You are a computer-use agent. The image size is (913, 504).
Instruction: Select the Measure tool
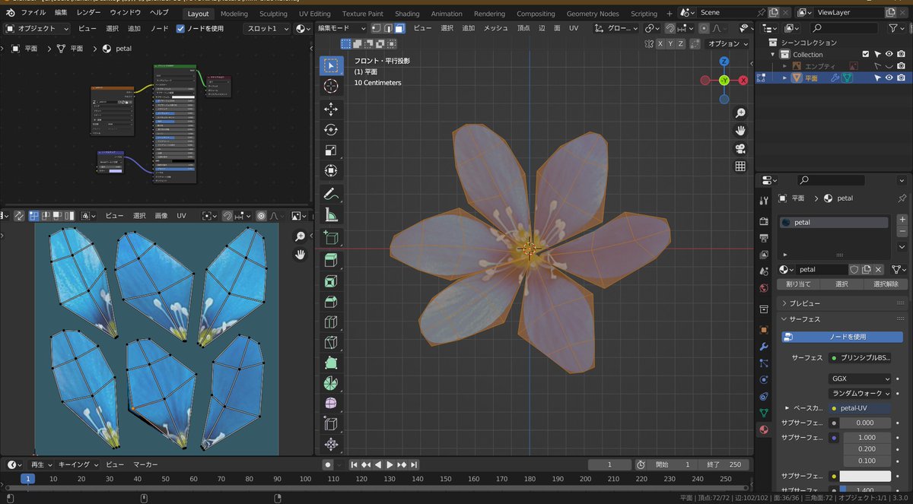[331, 215]
